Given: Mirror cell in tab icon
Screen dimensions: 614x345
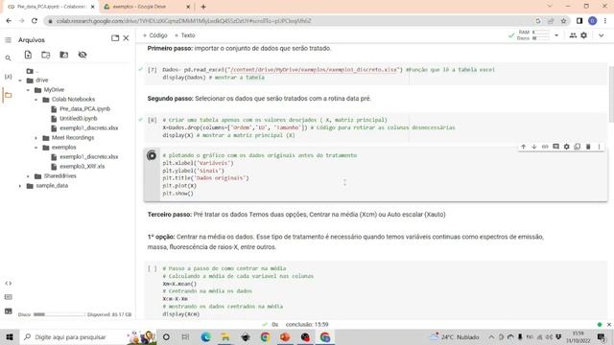Looking at the screenshot, I should pyautogui.click(x=578, y=147).
